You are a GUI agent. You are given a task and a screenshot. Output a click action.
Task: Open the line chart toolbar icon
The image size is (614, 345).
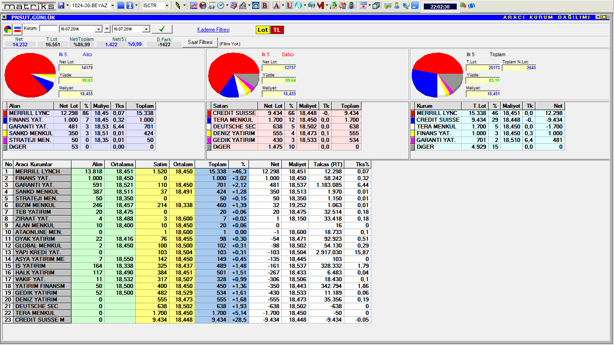pos(194,6)
